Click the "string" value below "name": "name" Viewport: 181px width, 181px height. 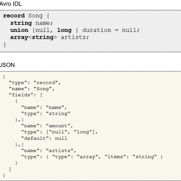58,114
